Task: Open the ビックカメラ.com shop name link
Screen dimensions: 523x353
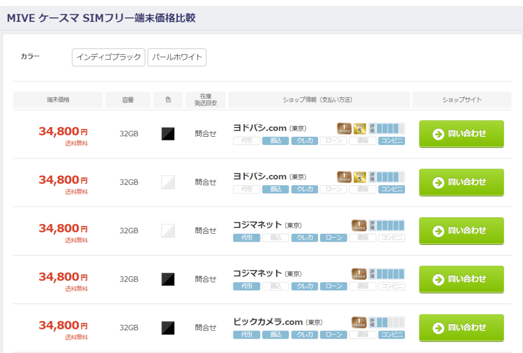Action: pyautogui.click(x=268, y=322)
